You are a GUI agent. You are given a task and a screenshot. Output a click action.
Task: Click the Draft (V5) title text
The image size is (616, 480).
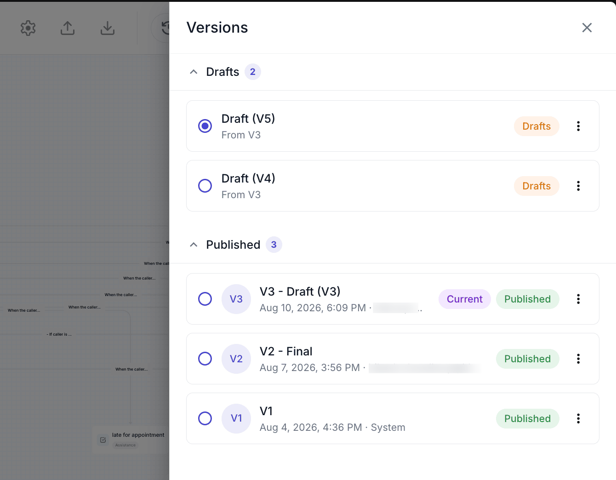pyautogui.click(x=248, y=119)
